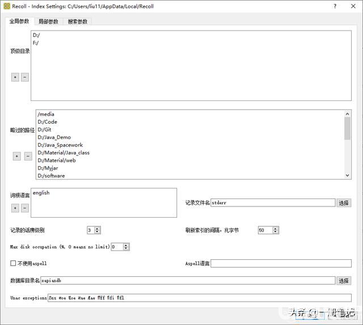This screenshot has height=325, width=363.
Task: Select the D:/Material/web skipped path
Action: [x=57, y=160]
